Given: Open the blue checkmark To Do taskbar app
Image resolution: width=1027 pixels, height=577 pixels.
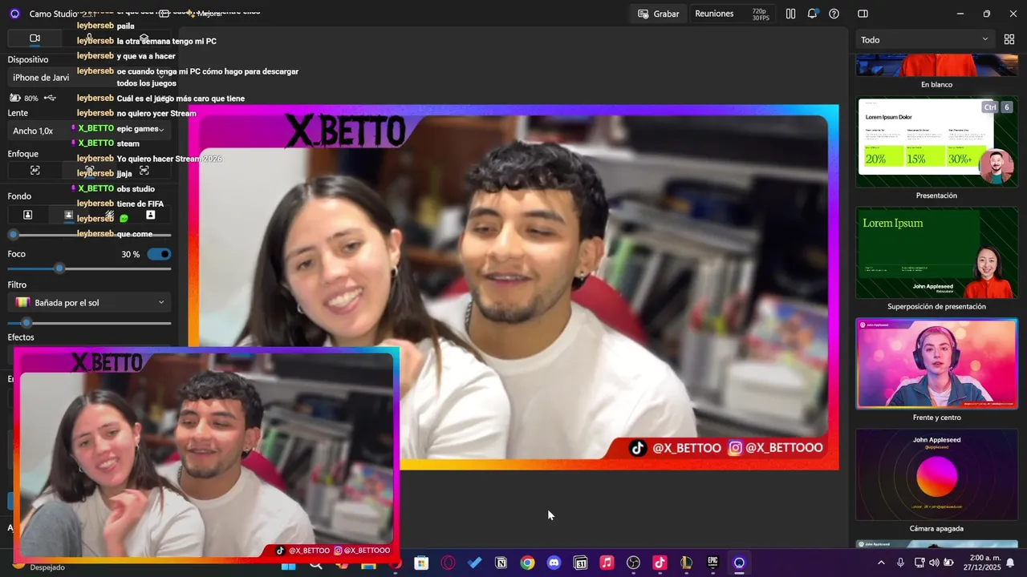Looking at the screenshot, I should click(474, 563).
